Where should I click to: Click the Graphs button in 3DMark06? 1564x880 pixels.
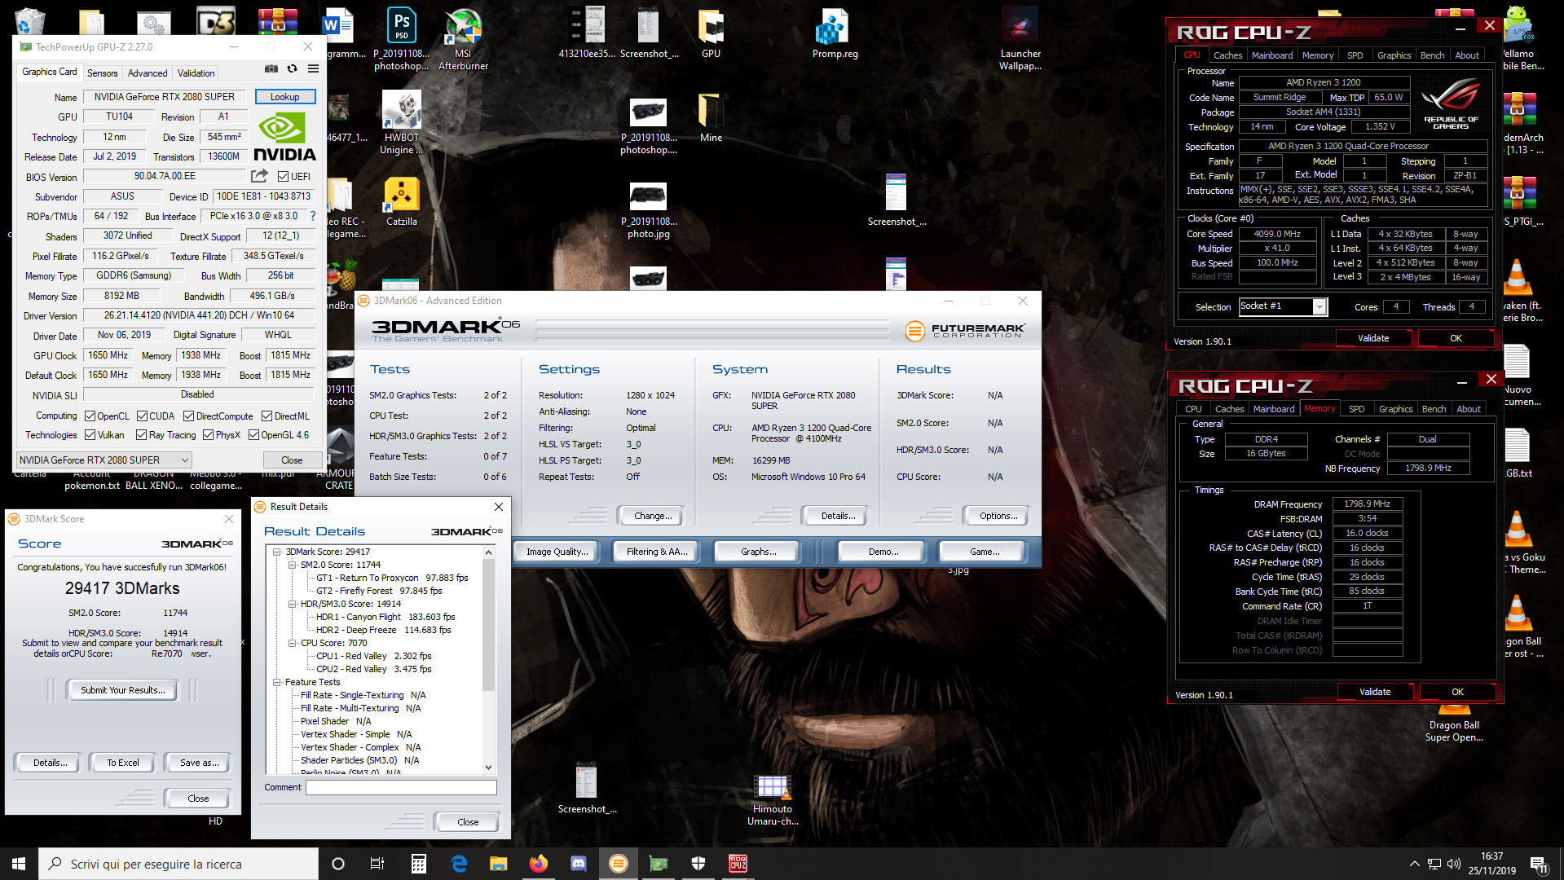[759, 552]
